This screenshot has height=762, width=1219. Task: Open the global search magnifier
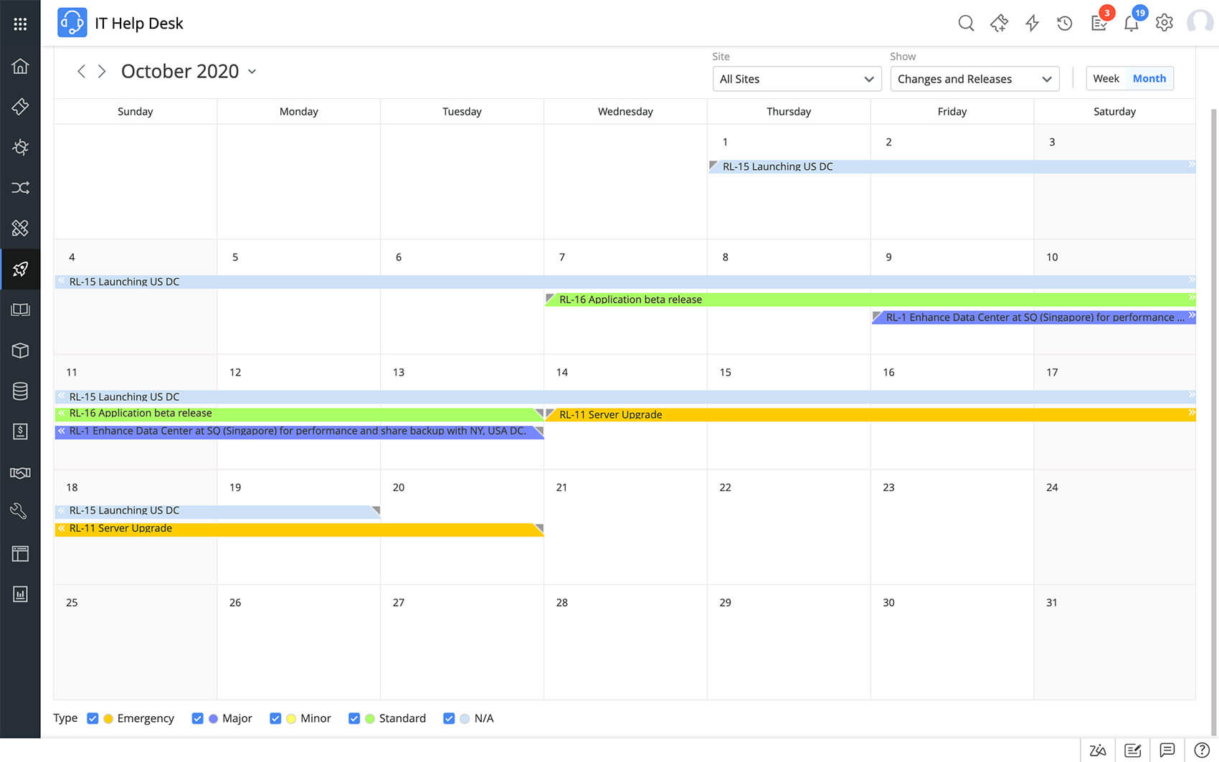966,23
